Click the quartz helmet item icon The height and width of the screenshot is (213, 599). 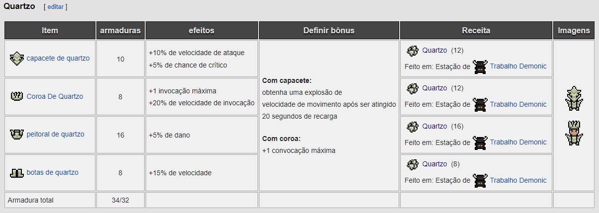(17, 58)
